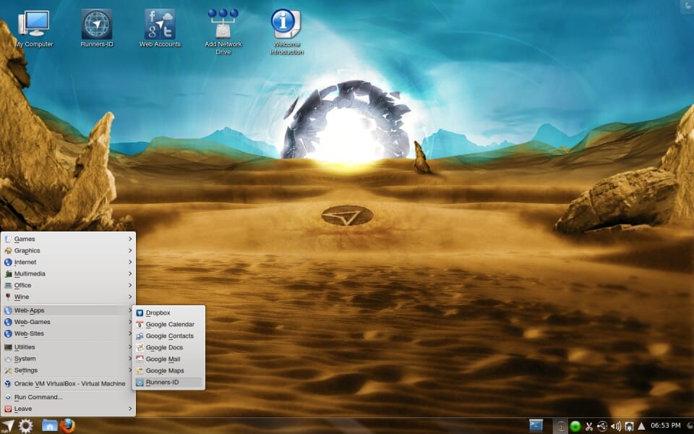Select the Web-Games menu entry
694x434 pixels.
click(x=68, y=321)
